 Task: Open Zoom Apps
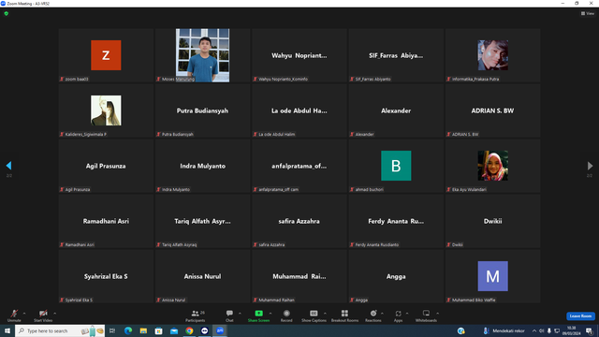pyautogui.click(x=398, y=315)
